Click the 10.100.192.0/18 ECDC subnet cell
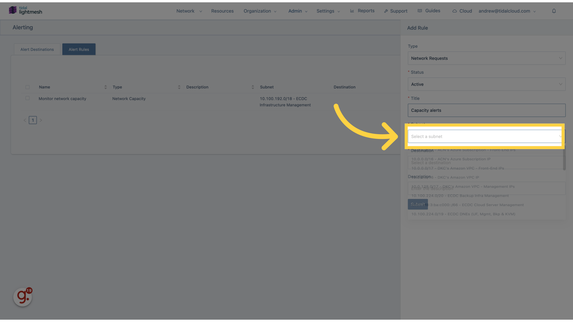The image size is (573, 322). [285, 102]
